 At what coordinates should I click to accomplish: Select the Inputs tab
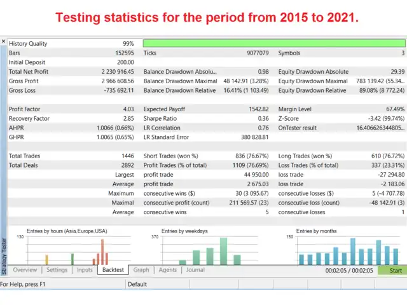coord(85,270)
